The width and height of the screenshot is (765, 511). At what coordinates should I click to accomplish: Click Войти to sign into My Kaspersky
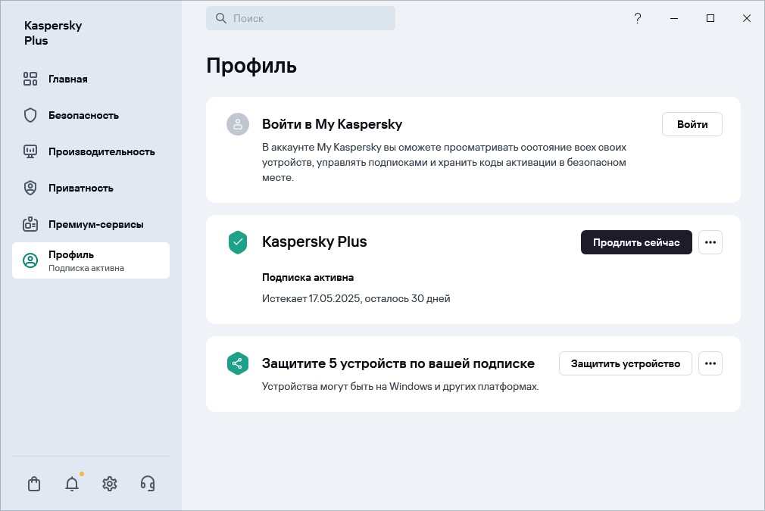pyautogui.click(x=692, y=124)
